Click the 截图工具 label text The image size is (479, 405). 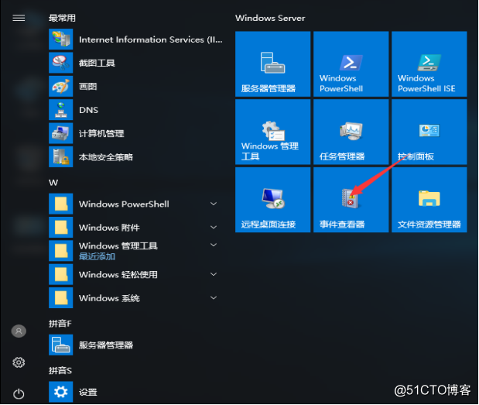tap(97, 63)
